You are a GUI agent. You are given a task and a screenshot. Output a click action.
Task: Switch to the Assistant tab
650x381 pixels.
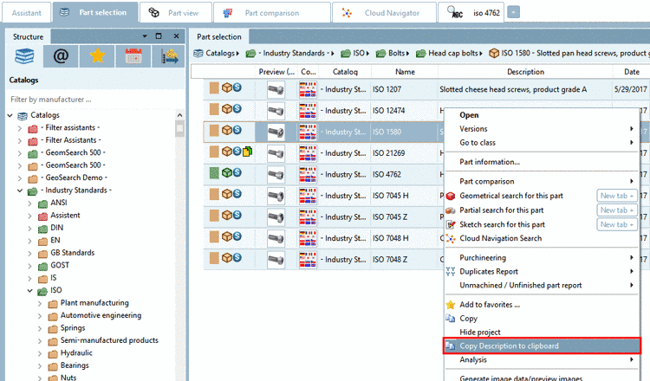tap(27, 13)
